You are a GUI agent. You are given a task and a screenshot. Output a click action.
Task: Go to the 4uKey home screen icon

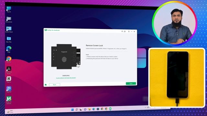pos(46,85)
